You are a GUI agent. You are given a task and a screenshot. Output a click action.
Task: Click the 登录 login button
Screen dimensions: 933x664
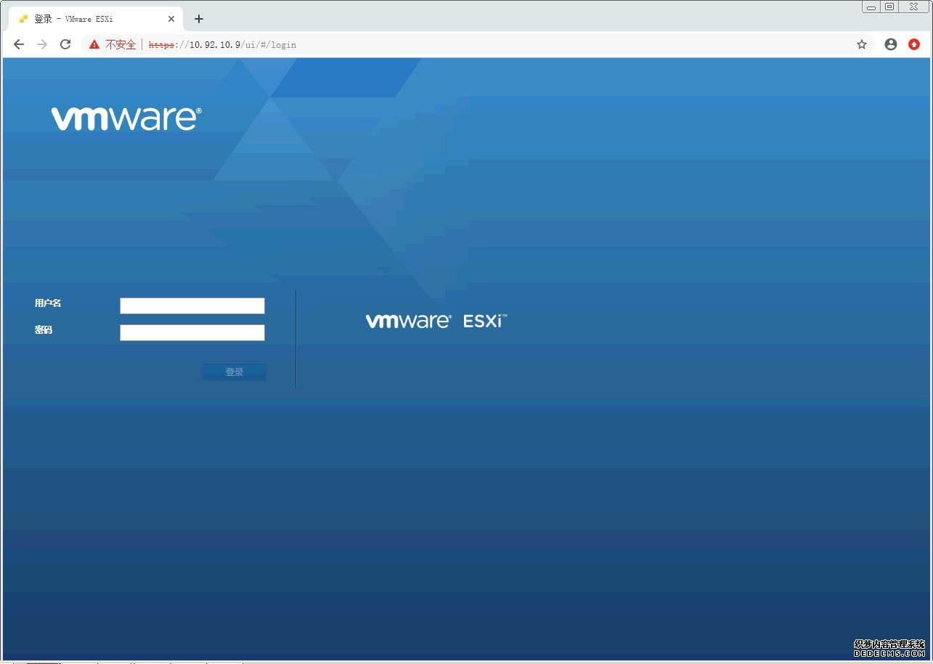pyautogui.click(x=234, y=372)
